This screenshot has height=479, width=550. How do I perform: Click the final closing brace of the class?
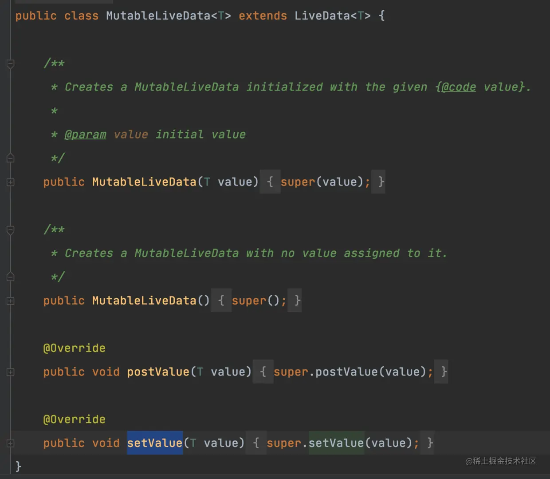click(x=18, y=466)
